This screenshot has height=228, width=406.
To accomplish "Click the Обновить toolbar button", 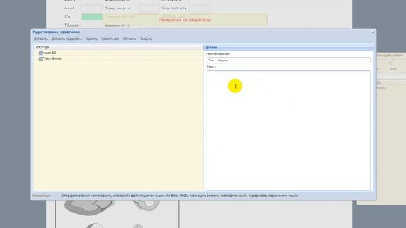I will [129, 39].
